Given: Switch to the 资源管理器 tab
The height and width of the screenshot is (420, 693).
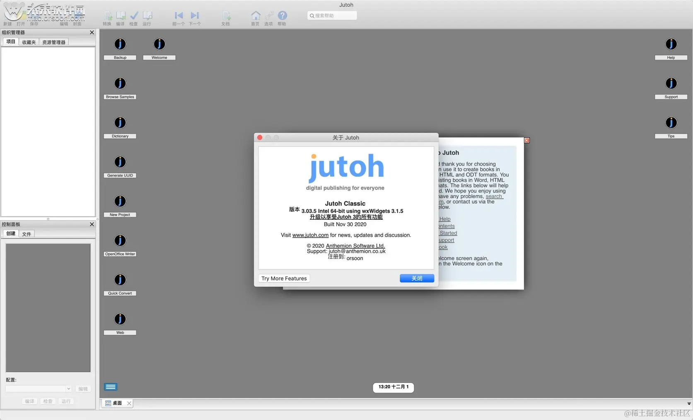Looking at the screenshot, I should tap(54, 42).
